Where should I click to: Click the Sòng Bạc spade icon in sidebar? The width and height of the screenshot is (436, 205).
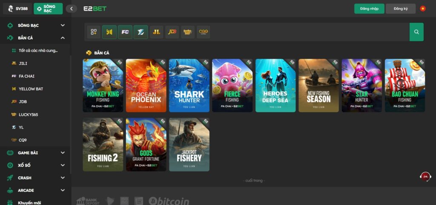point(10,25)
